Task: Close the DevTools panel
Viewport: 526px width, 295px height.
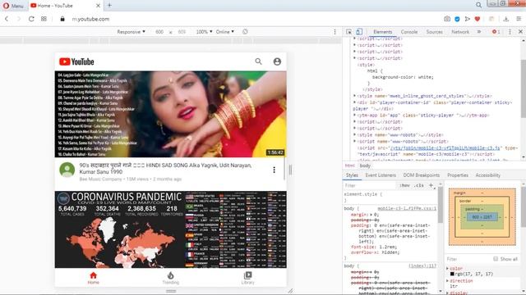Action: (520, 32)
